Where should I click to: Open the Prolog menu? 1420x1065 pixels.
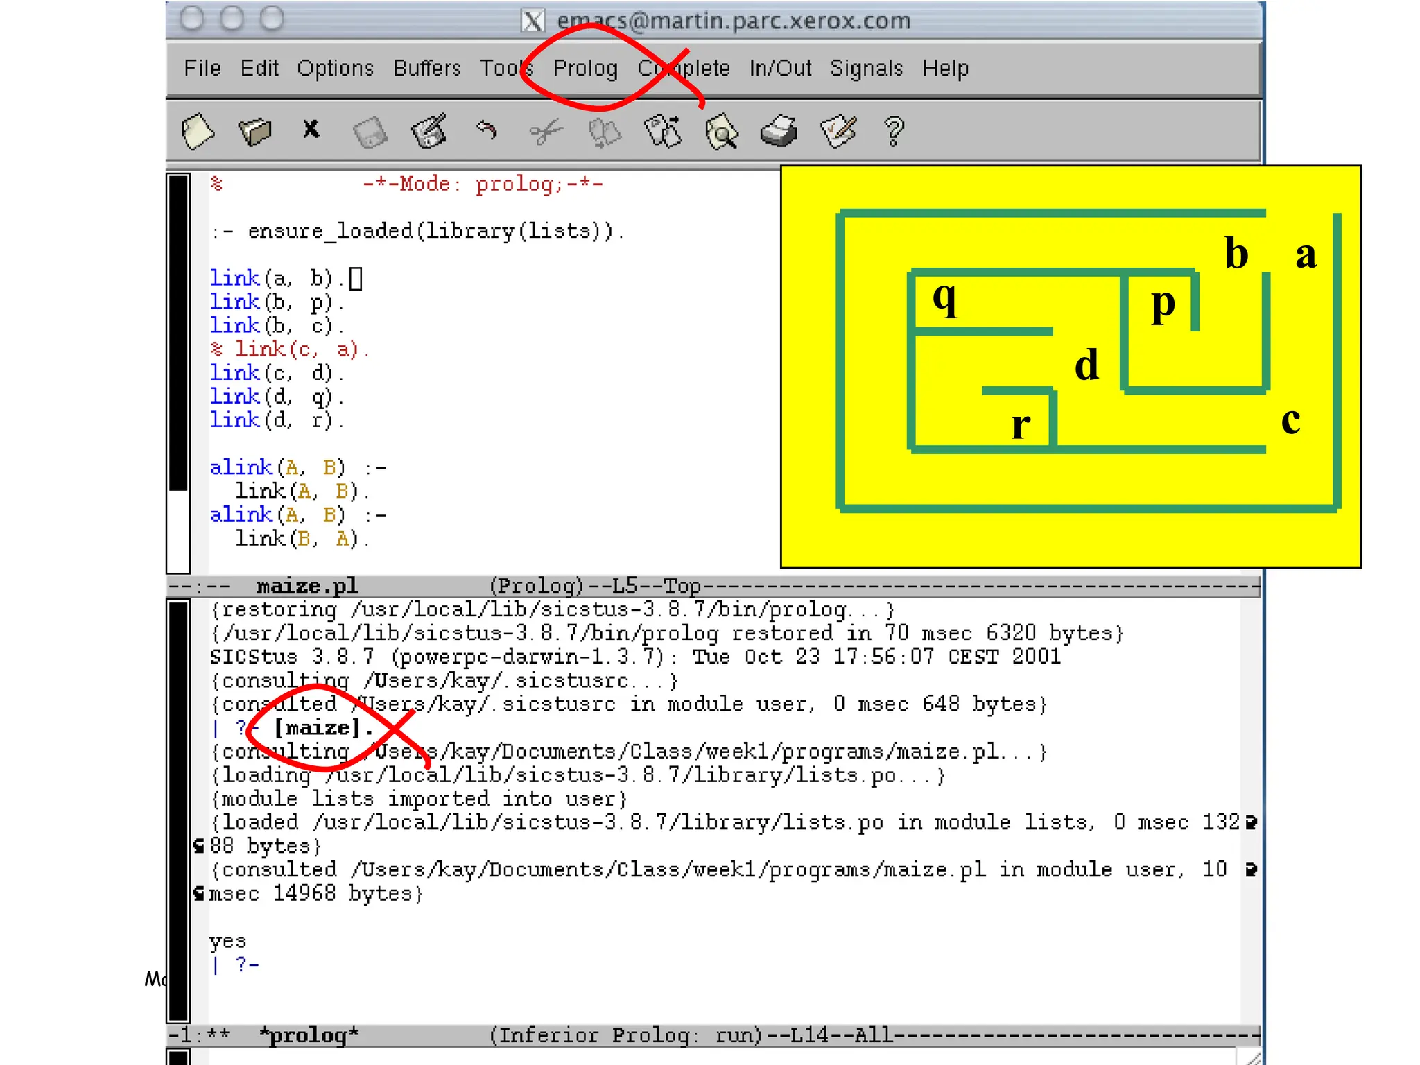pos(585,69)
